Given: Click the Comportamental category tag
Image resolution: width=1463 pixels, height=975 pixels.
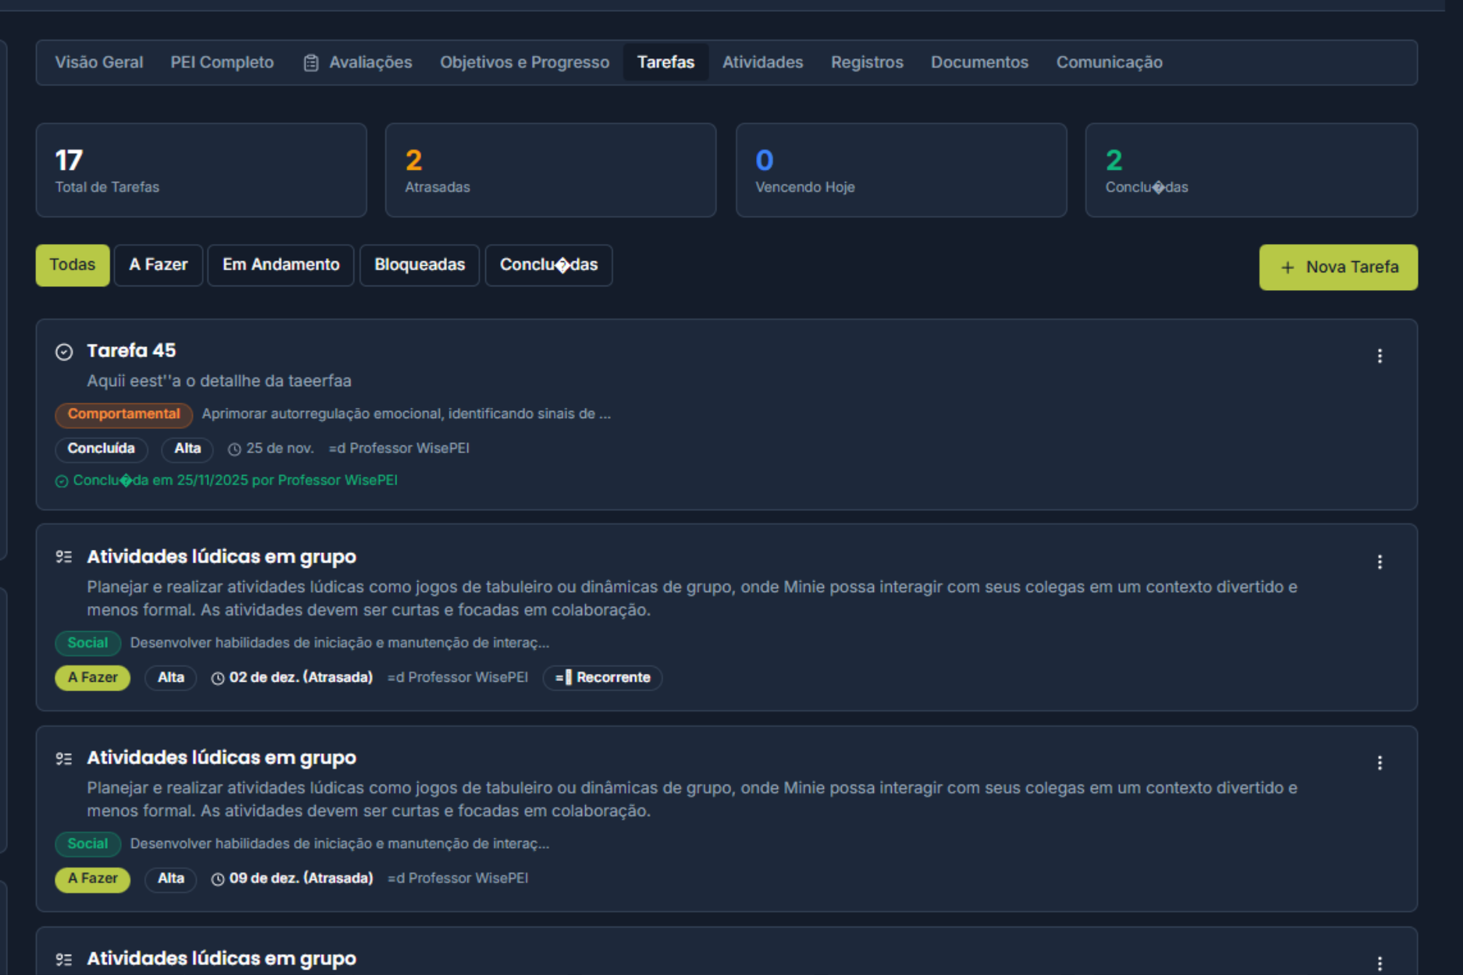Looking at the screenshot, I should pos(123,414).
